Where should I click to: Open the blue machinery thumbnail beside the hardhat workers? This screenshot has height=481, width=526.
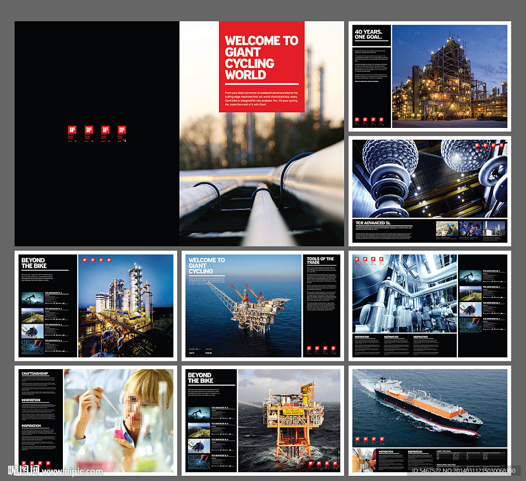click(x=470, y=228)
